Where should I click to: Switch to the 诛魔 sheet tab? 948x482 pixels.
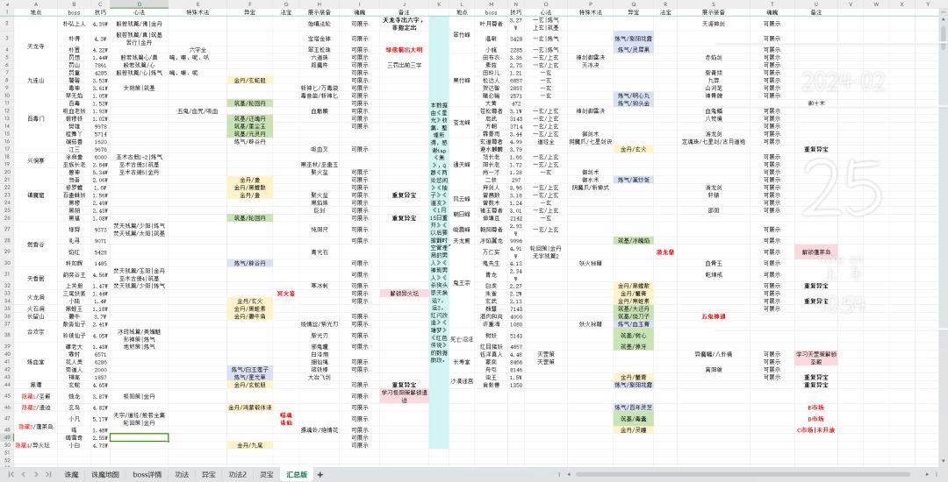pos(71,475)
